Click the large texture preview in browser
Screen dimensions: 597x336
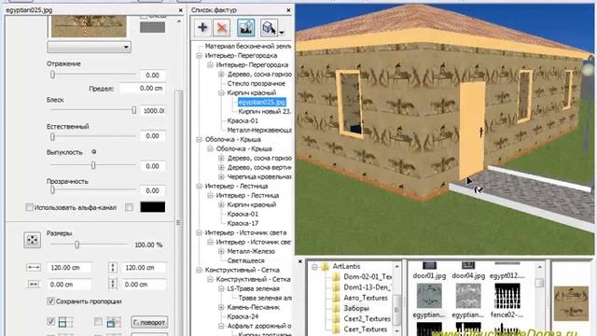pyautogui.click(x=571, y=303)
